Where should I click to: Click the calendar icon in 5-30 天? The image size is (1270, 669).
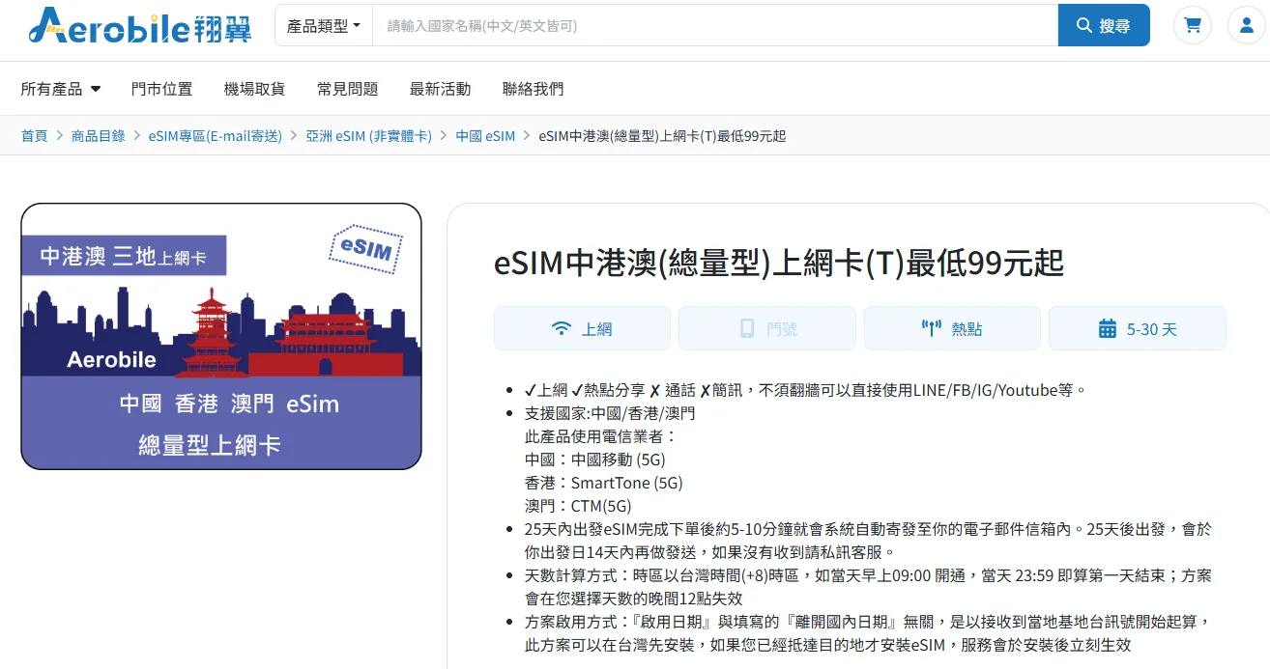(1108, 329)
